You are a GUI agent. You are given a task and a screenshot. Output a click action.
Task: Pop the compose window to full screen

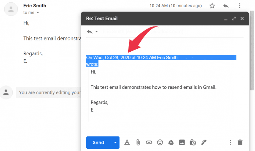coord(234,19)
